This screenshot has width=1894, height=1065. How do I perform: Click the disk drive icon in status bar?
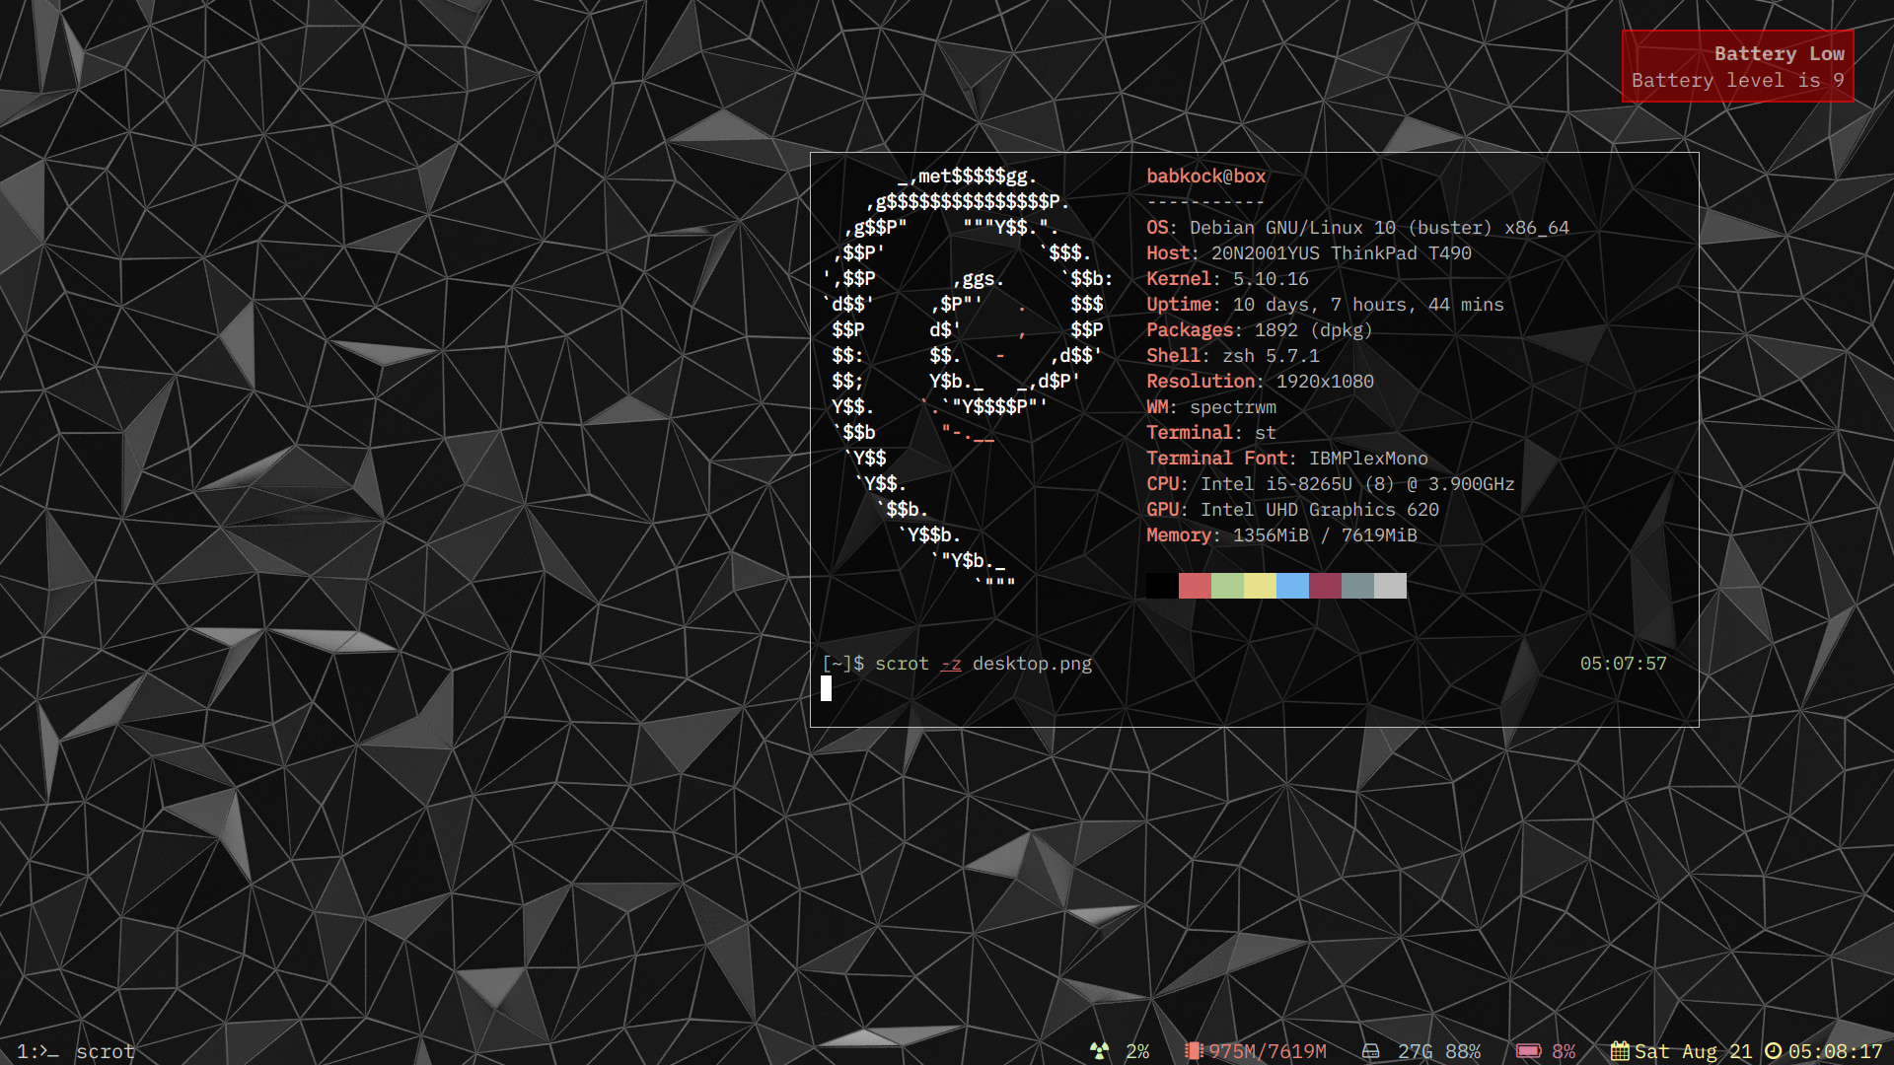[1370, 1051]
